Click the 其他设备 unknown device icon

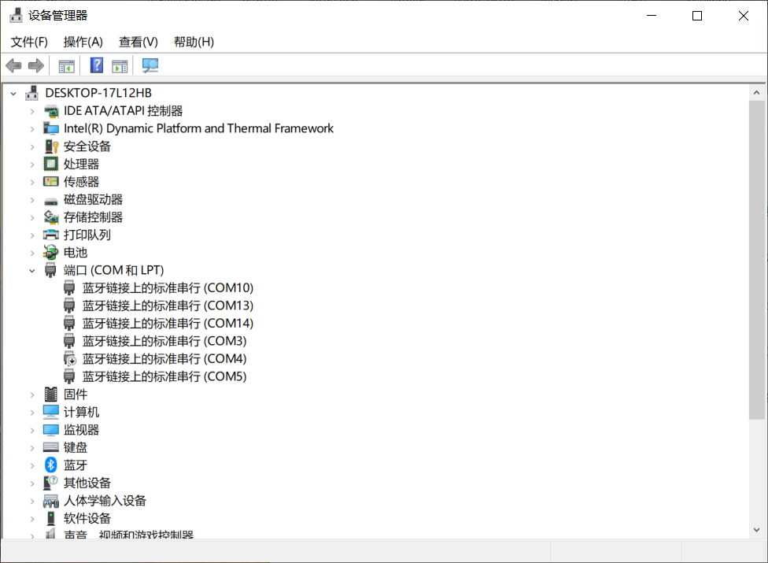pos(51,483)
